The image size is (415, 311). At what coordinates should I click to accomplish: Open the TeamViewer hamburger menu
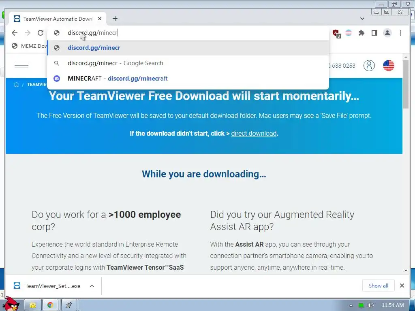click(21, 65)
